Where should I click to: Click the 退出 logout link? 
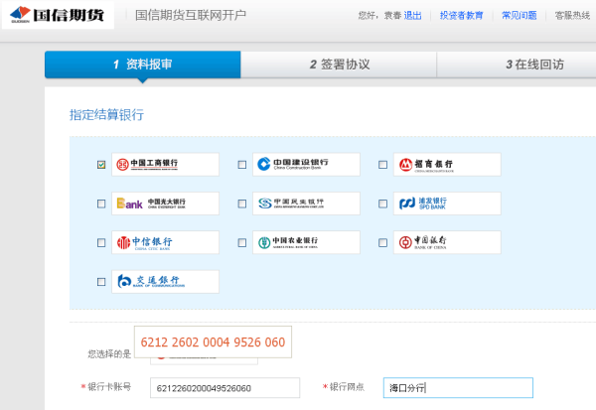412,15
